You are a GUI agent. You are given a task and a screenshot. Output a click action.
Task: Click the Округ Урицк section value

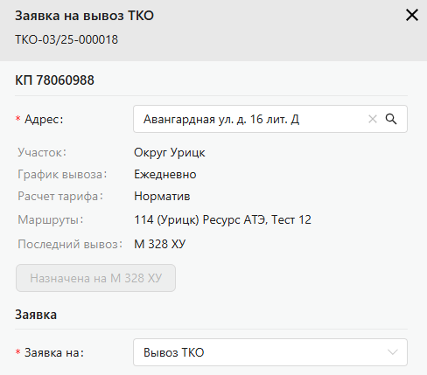pyautogui.click(x=170, y=153)
